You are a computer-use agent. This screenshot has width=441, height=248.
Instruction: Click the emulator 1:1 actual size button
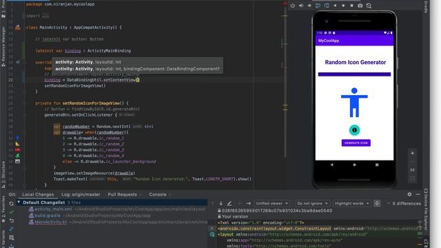click(412, 170)
